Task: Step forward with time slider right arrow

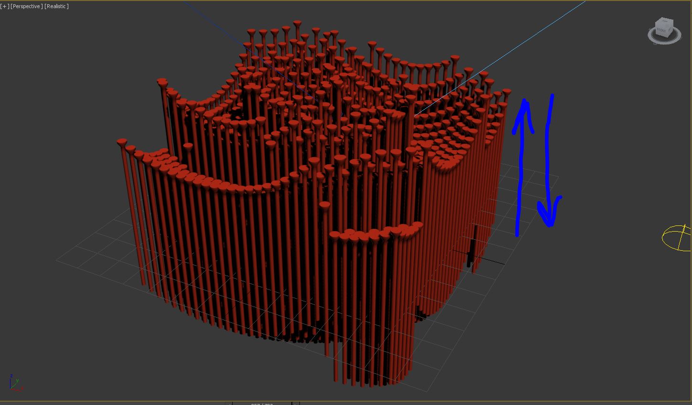Action: point(295,404)
